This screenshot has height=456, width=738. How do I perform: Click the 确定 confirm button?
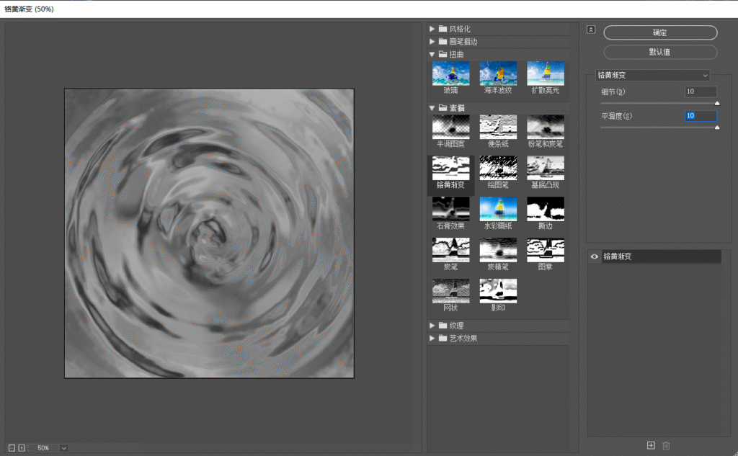[659, 32]
